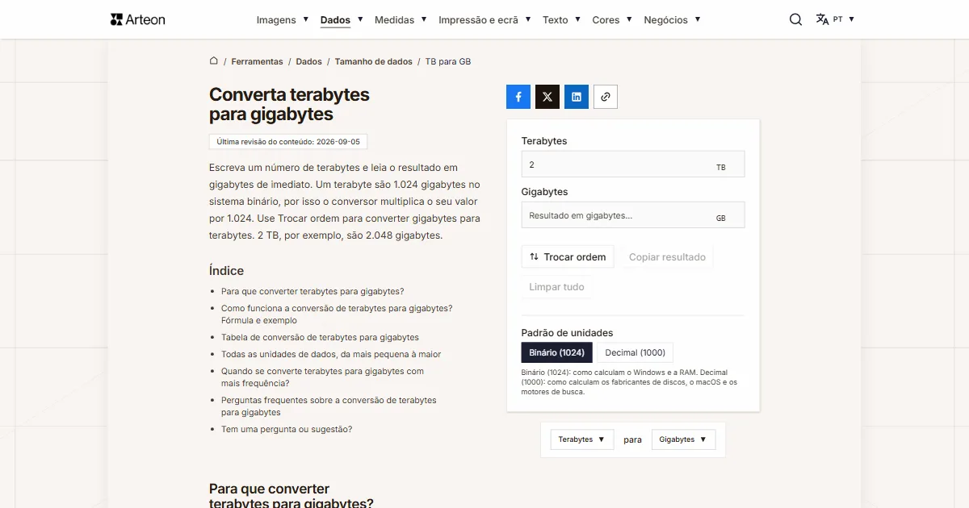Expand the Dados menu
969x508 pixels.
tap(342, 19)
